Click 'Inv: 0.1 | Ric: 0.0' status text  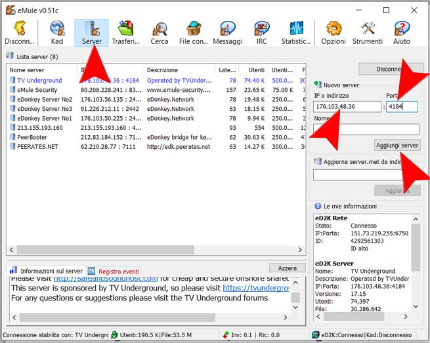point(255,334)
